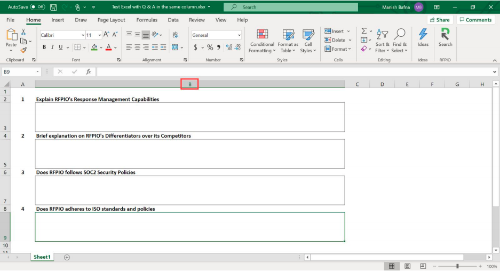
Task: Click the Insert Function fx icon
Action: pyautogui.click(x=89, y=71)
